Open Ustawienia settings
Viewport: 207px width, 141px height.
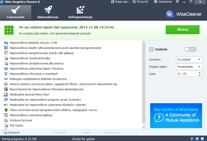tap(163, 2)
